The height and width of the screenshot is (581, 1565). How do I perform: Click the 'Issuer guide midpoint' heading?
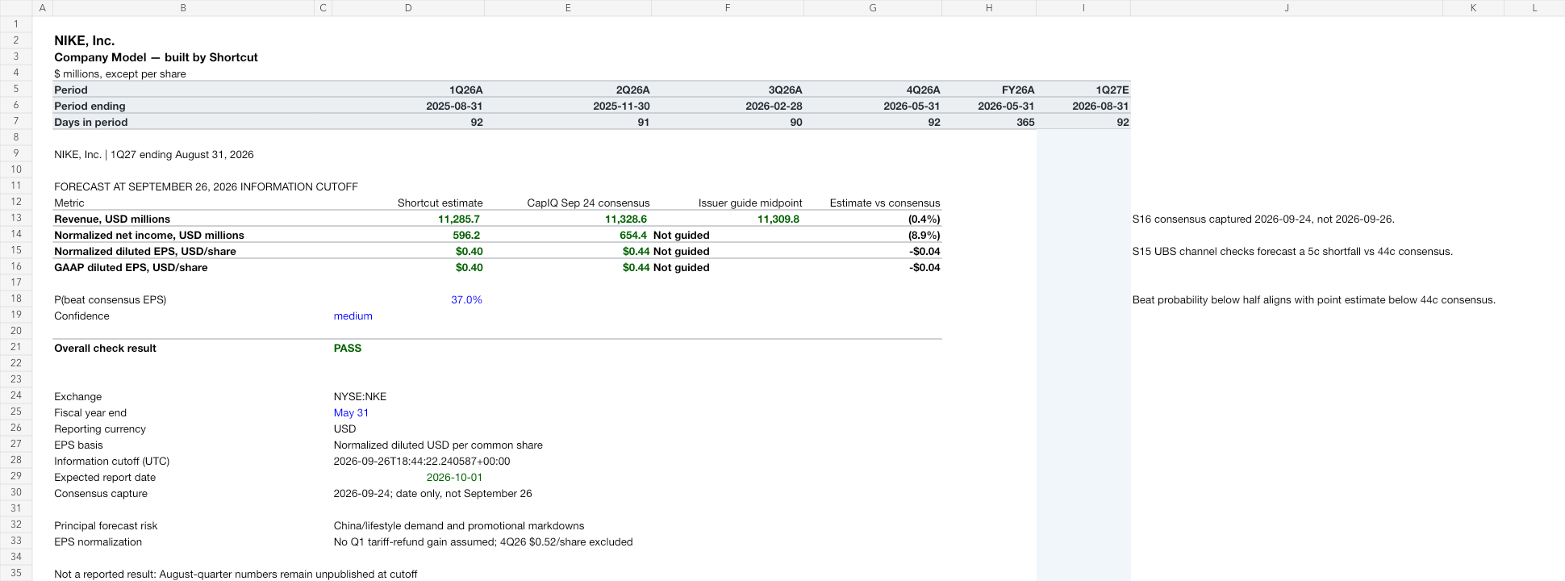pyautogui.click(x=750, y=203)
